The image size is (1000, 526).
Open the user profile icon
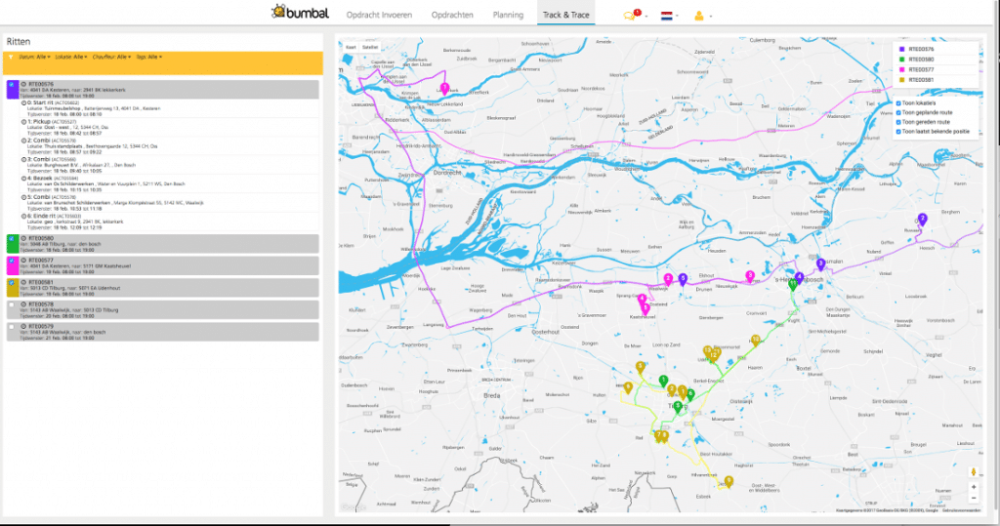698,16
